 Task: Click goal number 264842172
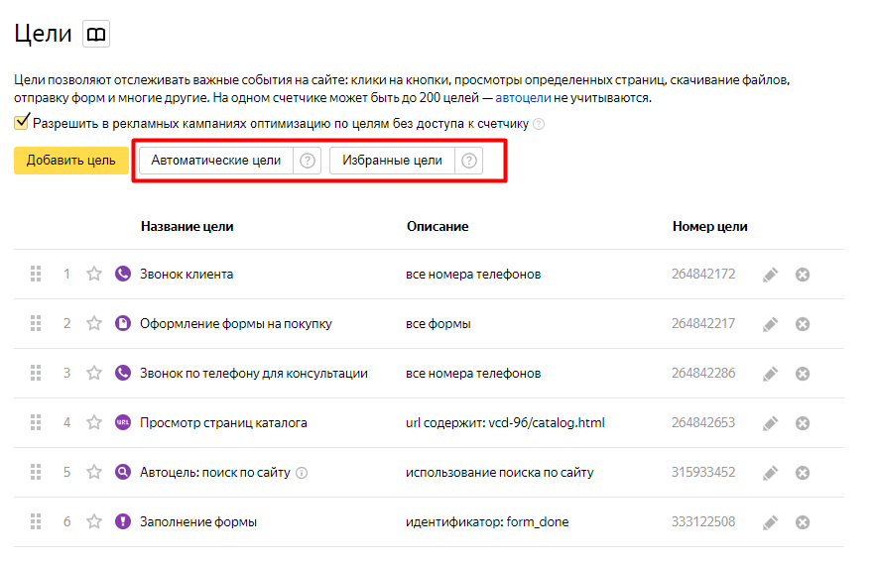point(703,274)
